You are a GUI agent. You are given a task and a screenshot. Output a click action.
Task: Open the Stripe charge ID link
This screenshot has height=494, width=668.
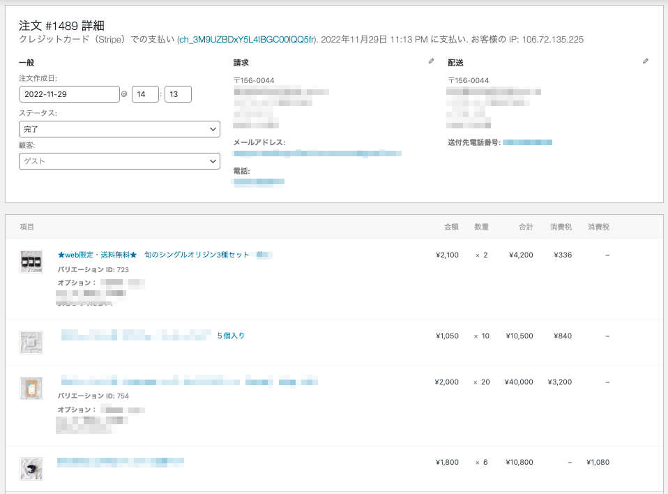click(x=247, y=40)
